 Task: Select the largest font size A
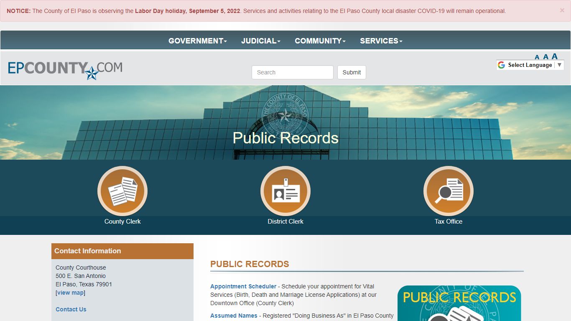click(x=555, y=56)
